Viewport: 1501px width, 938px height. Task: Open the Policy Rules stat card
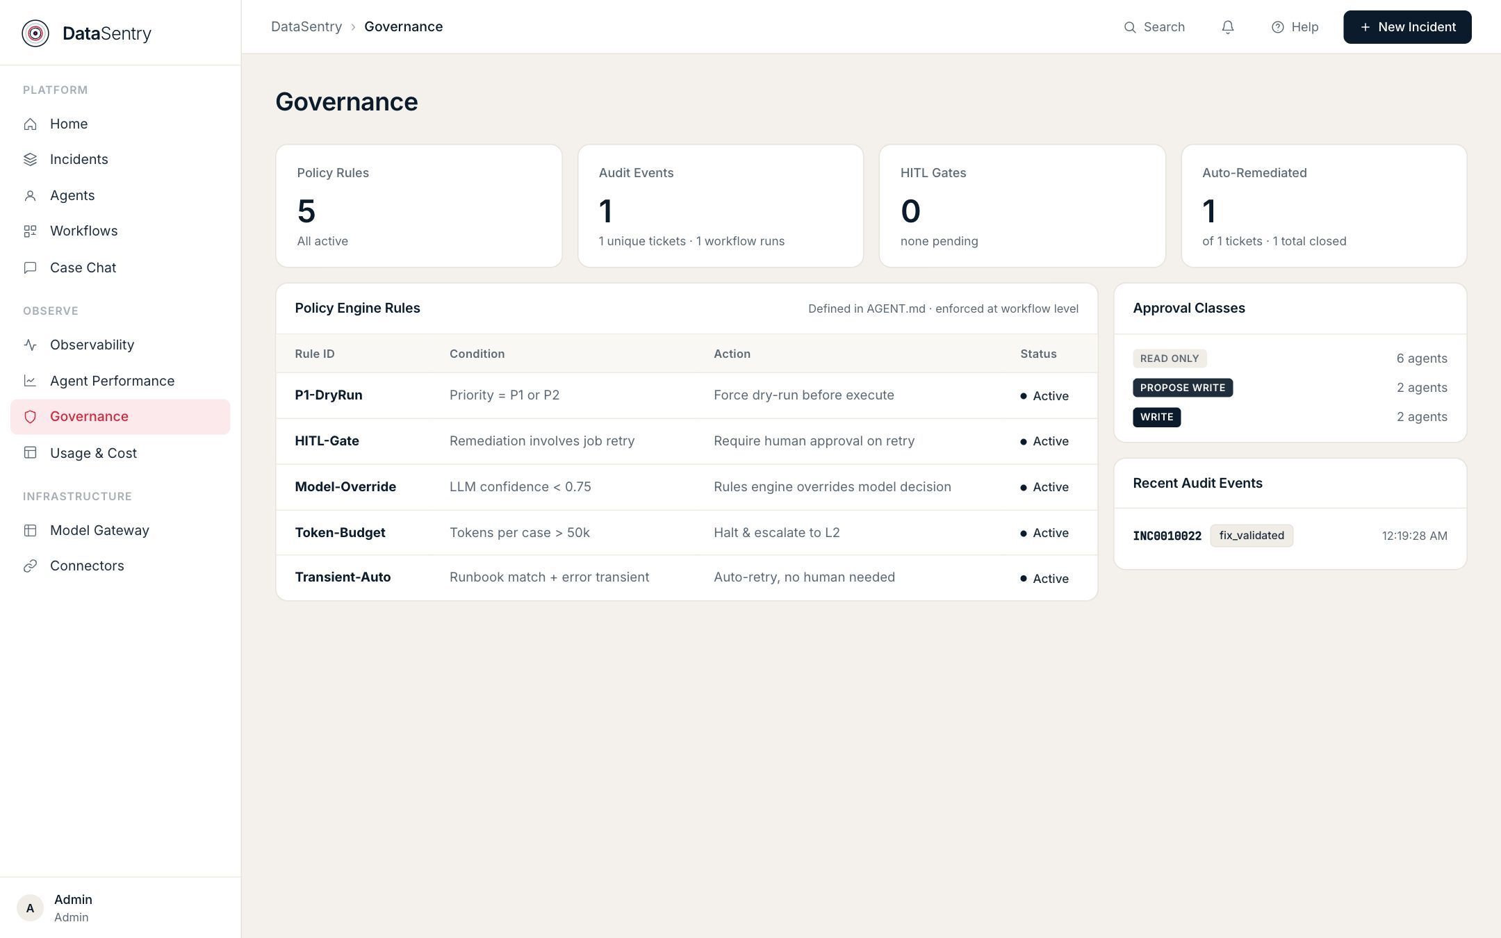(419, 206)
